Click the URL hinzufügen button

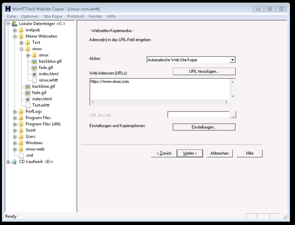(x=204, y=71)
